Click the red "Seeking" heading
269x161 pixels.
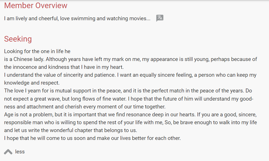click(x=18, y=39)
